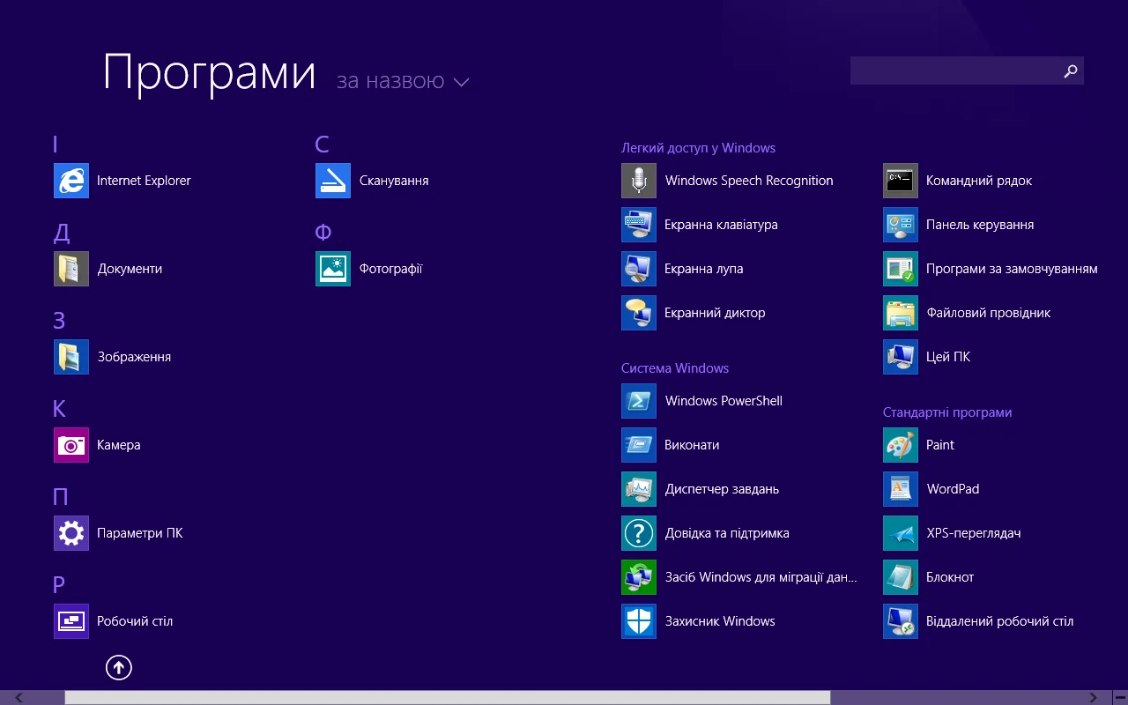Launch Windows Speech Recognition microphone icon

point(639,181)
